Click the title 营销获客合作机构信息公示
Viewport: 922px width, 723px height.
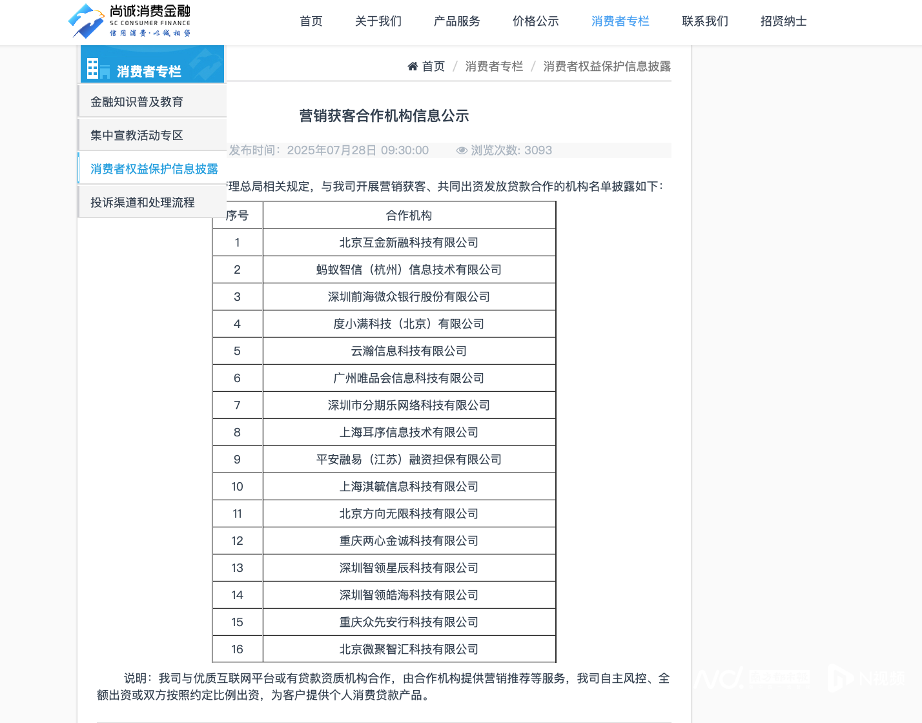[x=384, y=116]
